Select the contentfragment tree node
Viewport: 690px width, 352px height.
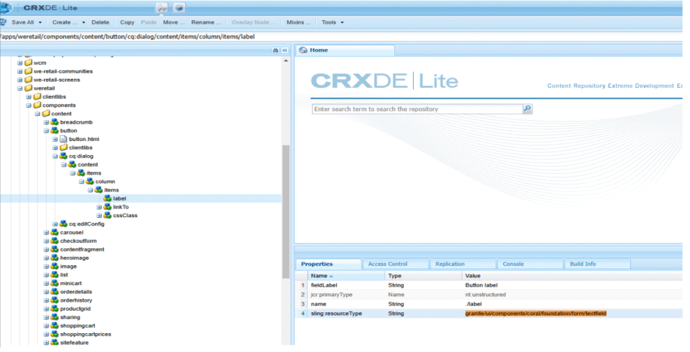[82, 250]
